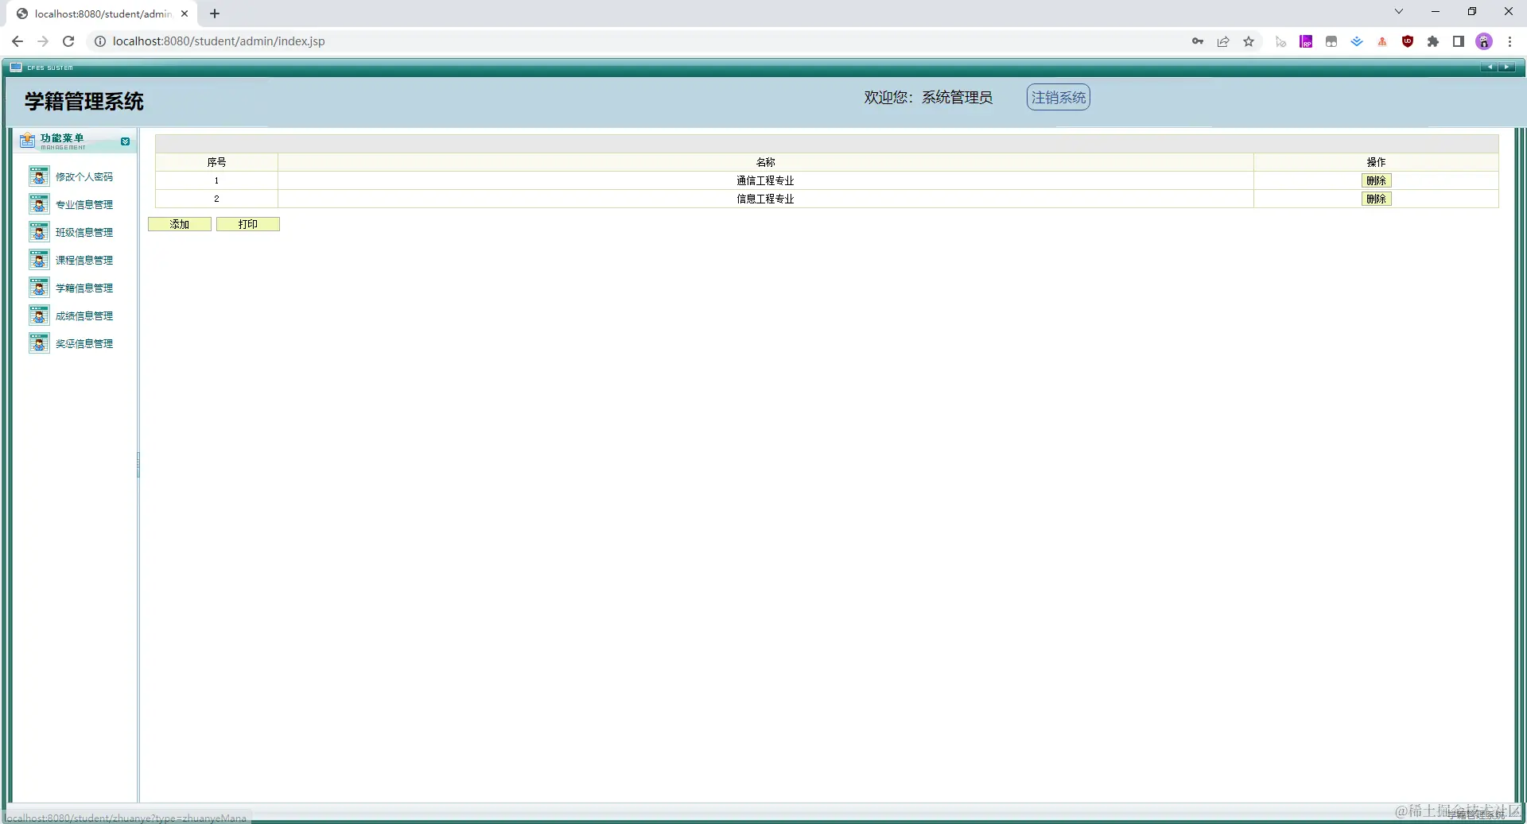The image size is (1527, 824).
Task: Click the 名称 column header
Action: (x=765, y=162)
